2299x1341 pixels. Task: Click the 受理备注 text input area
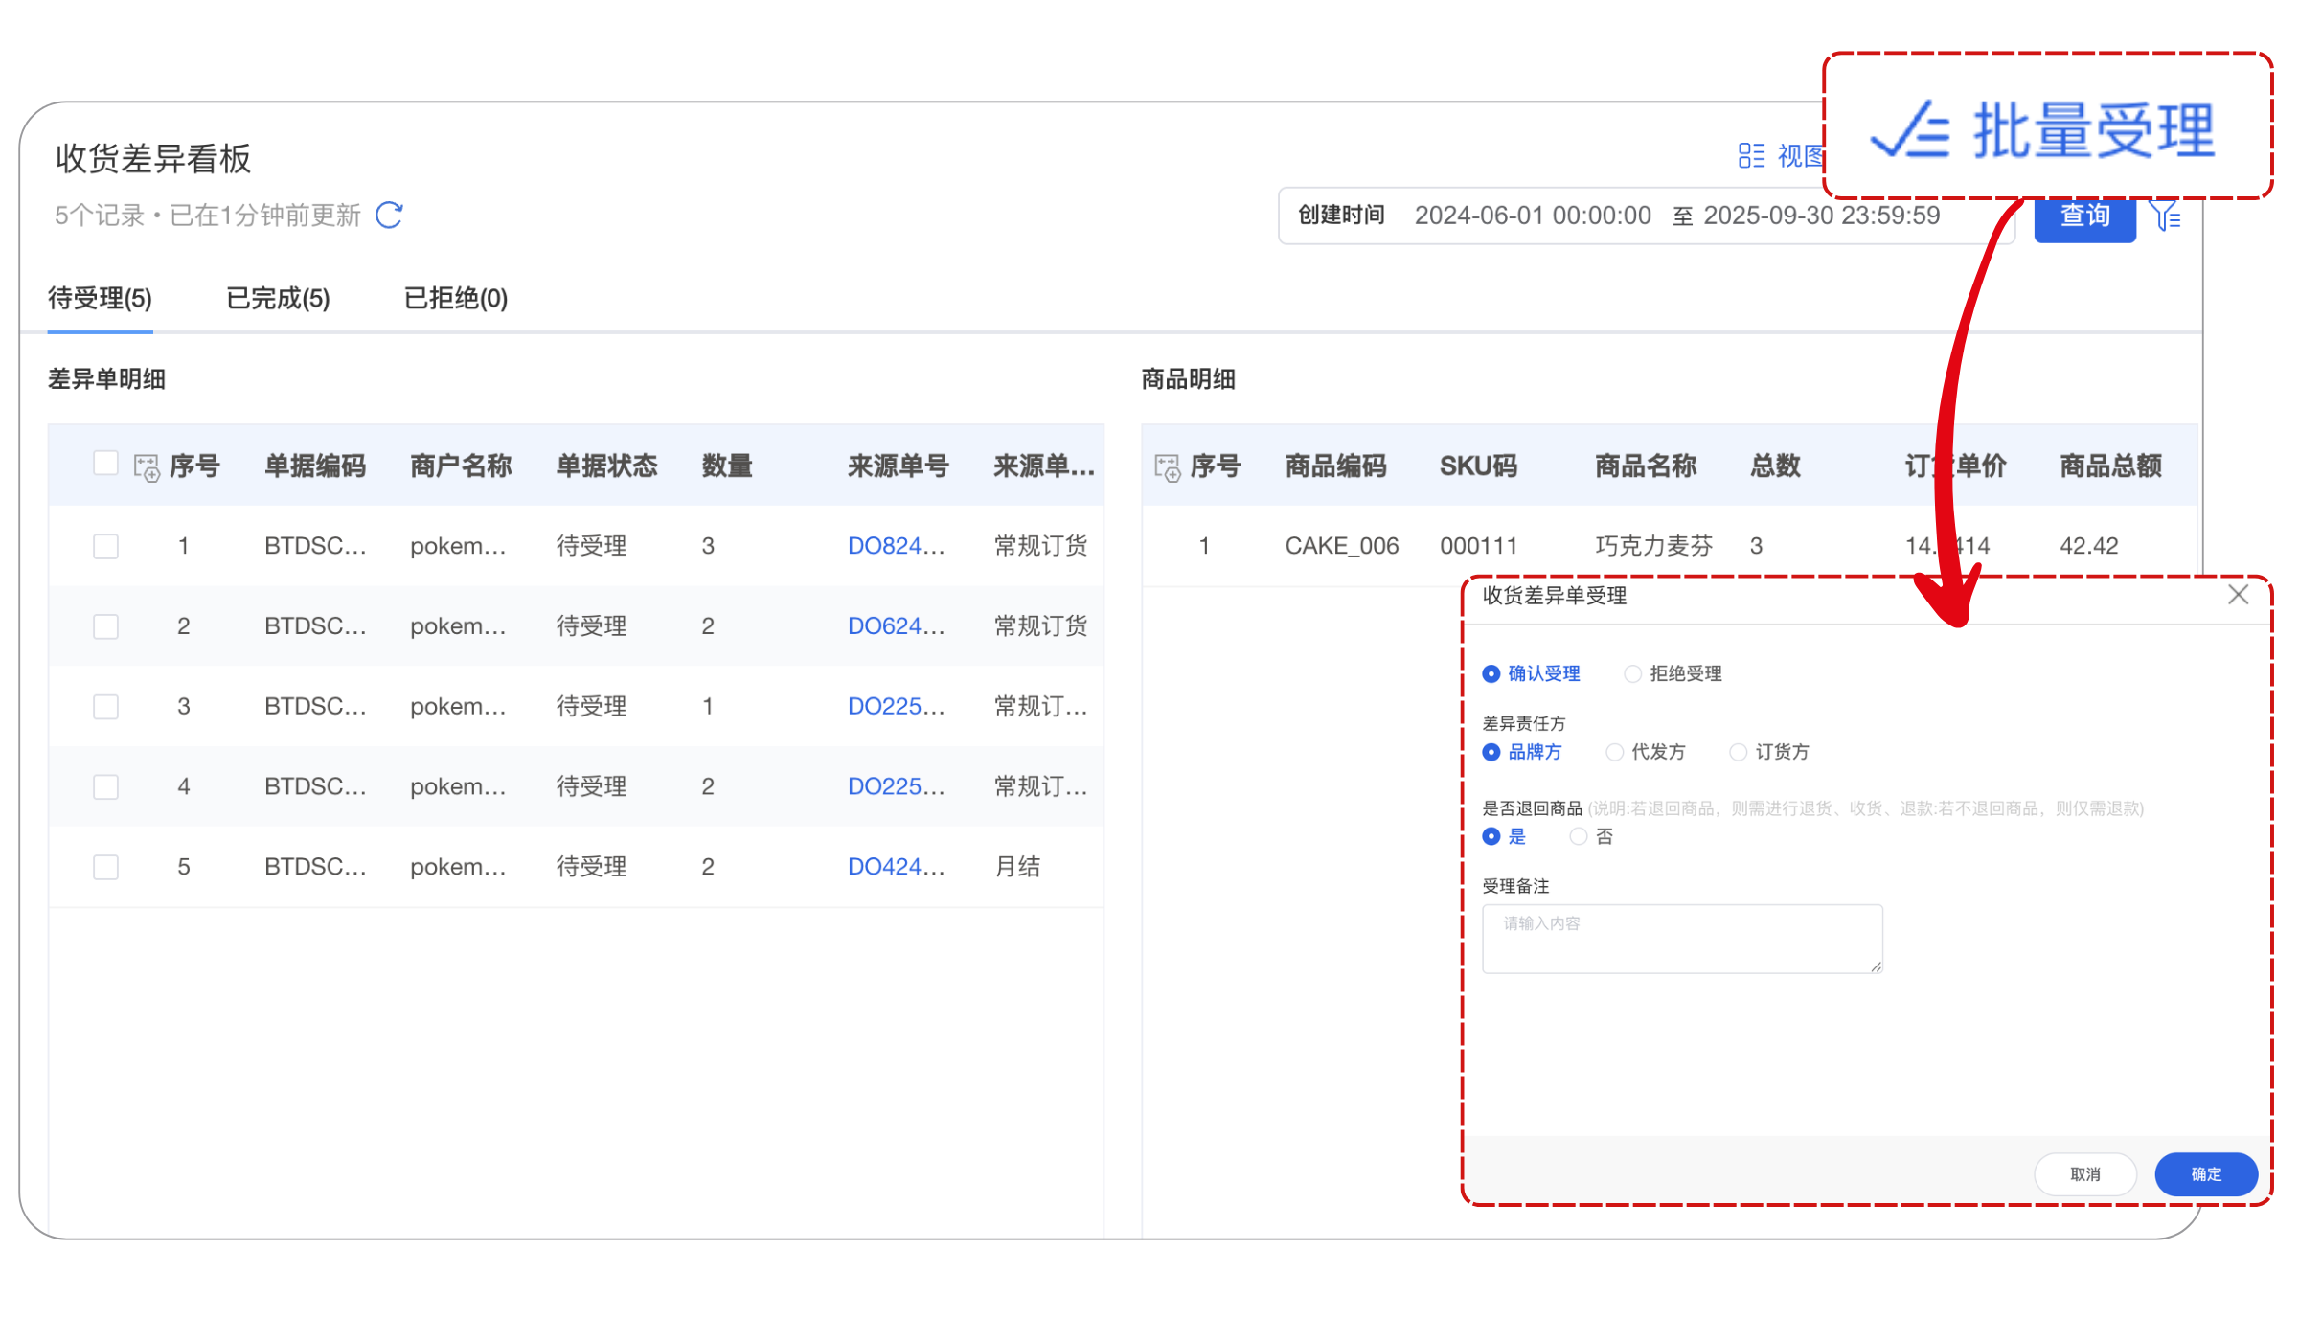click(x=1681, y=939)
